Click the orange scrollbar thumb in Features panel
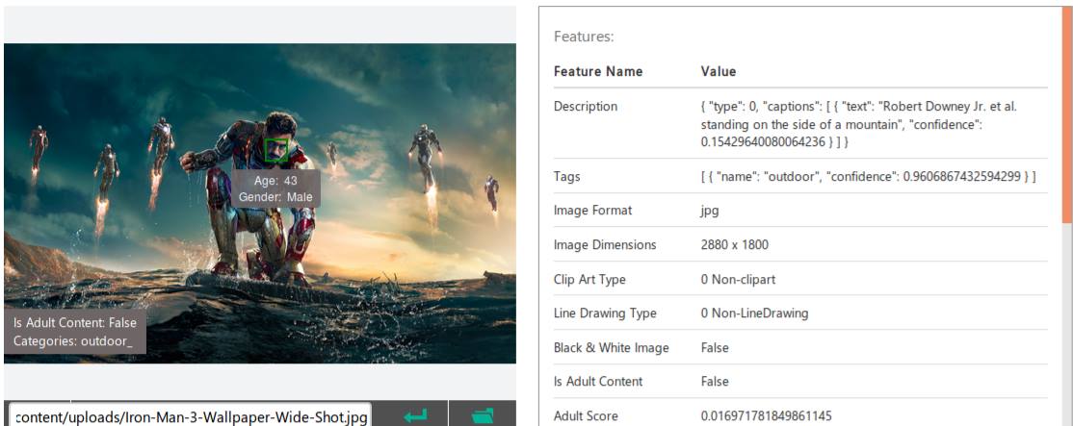 [x=1067, y=114]
